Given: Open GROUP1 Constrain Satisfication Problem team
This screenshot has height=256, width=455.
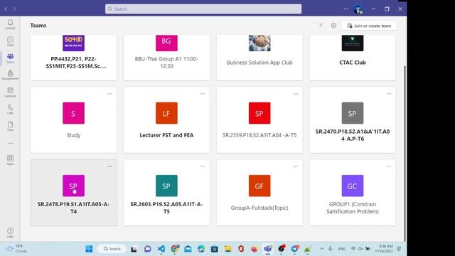Looking at the screenshot, I should 353,192.
